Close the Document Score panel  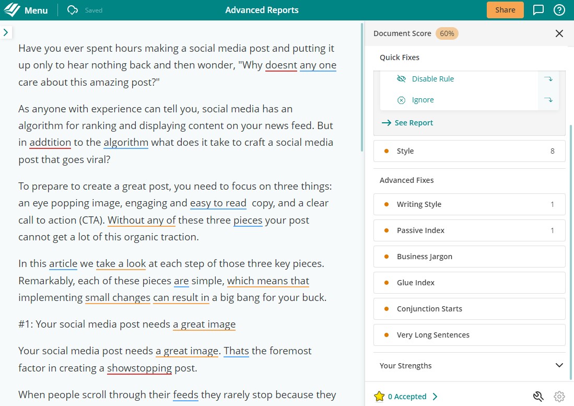coord(559,33)
